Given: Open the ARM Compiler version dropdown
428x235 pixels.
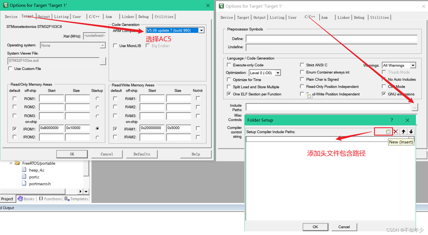Looking at the screenshot, I should pos(202,30).
